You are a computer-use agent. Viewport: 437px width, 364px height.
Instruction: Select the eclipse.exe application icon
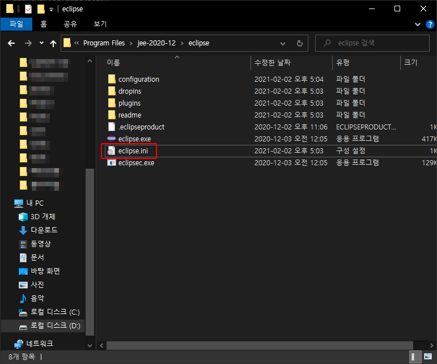pos(112,139)
